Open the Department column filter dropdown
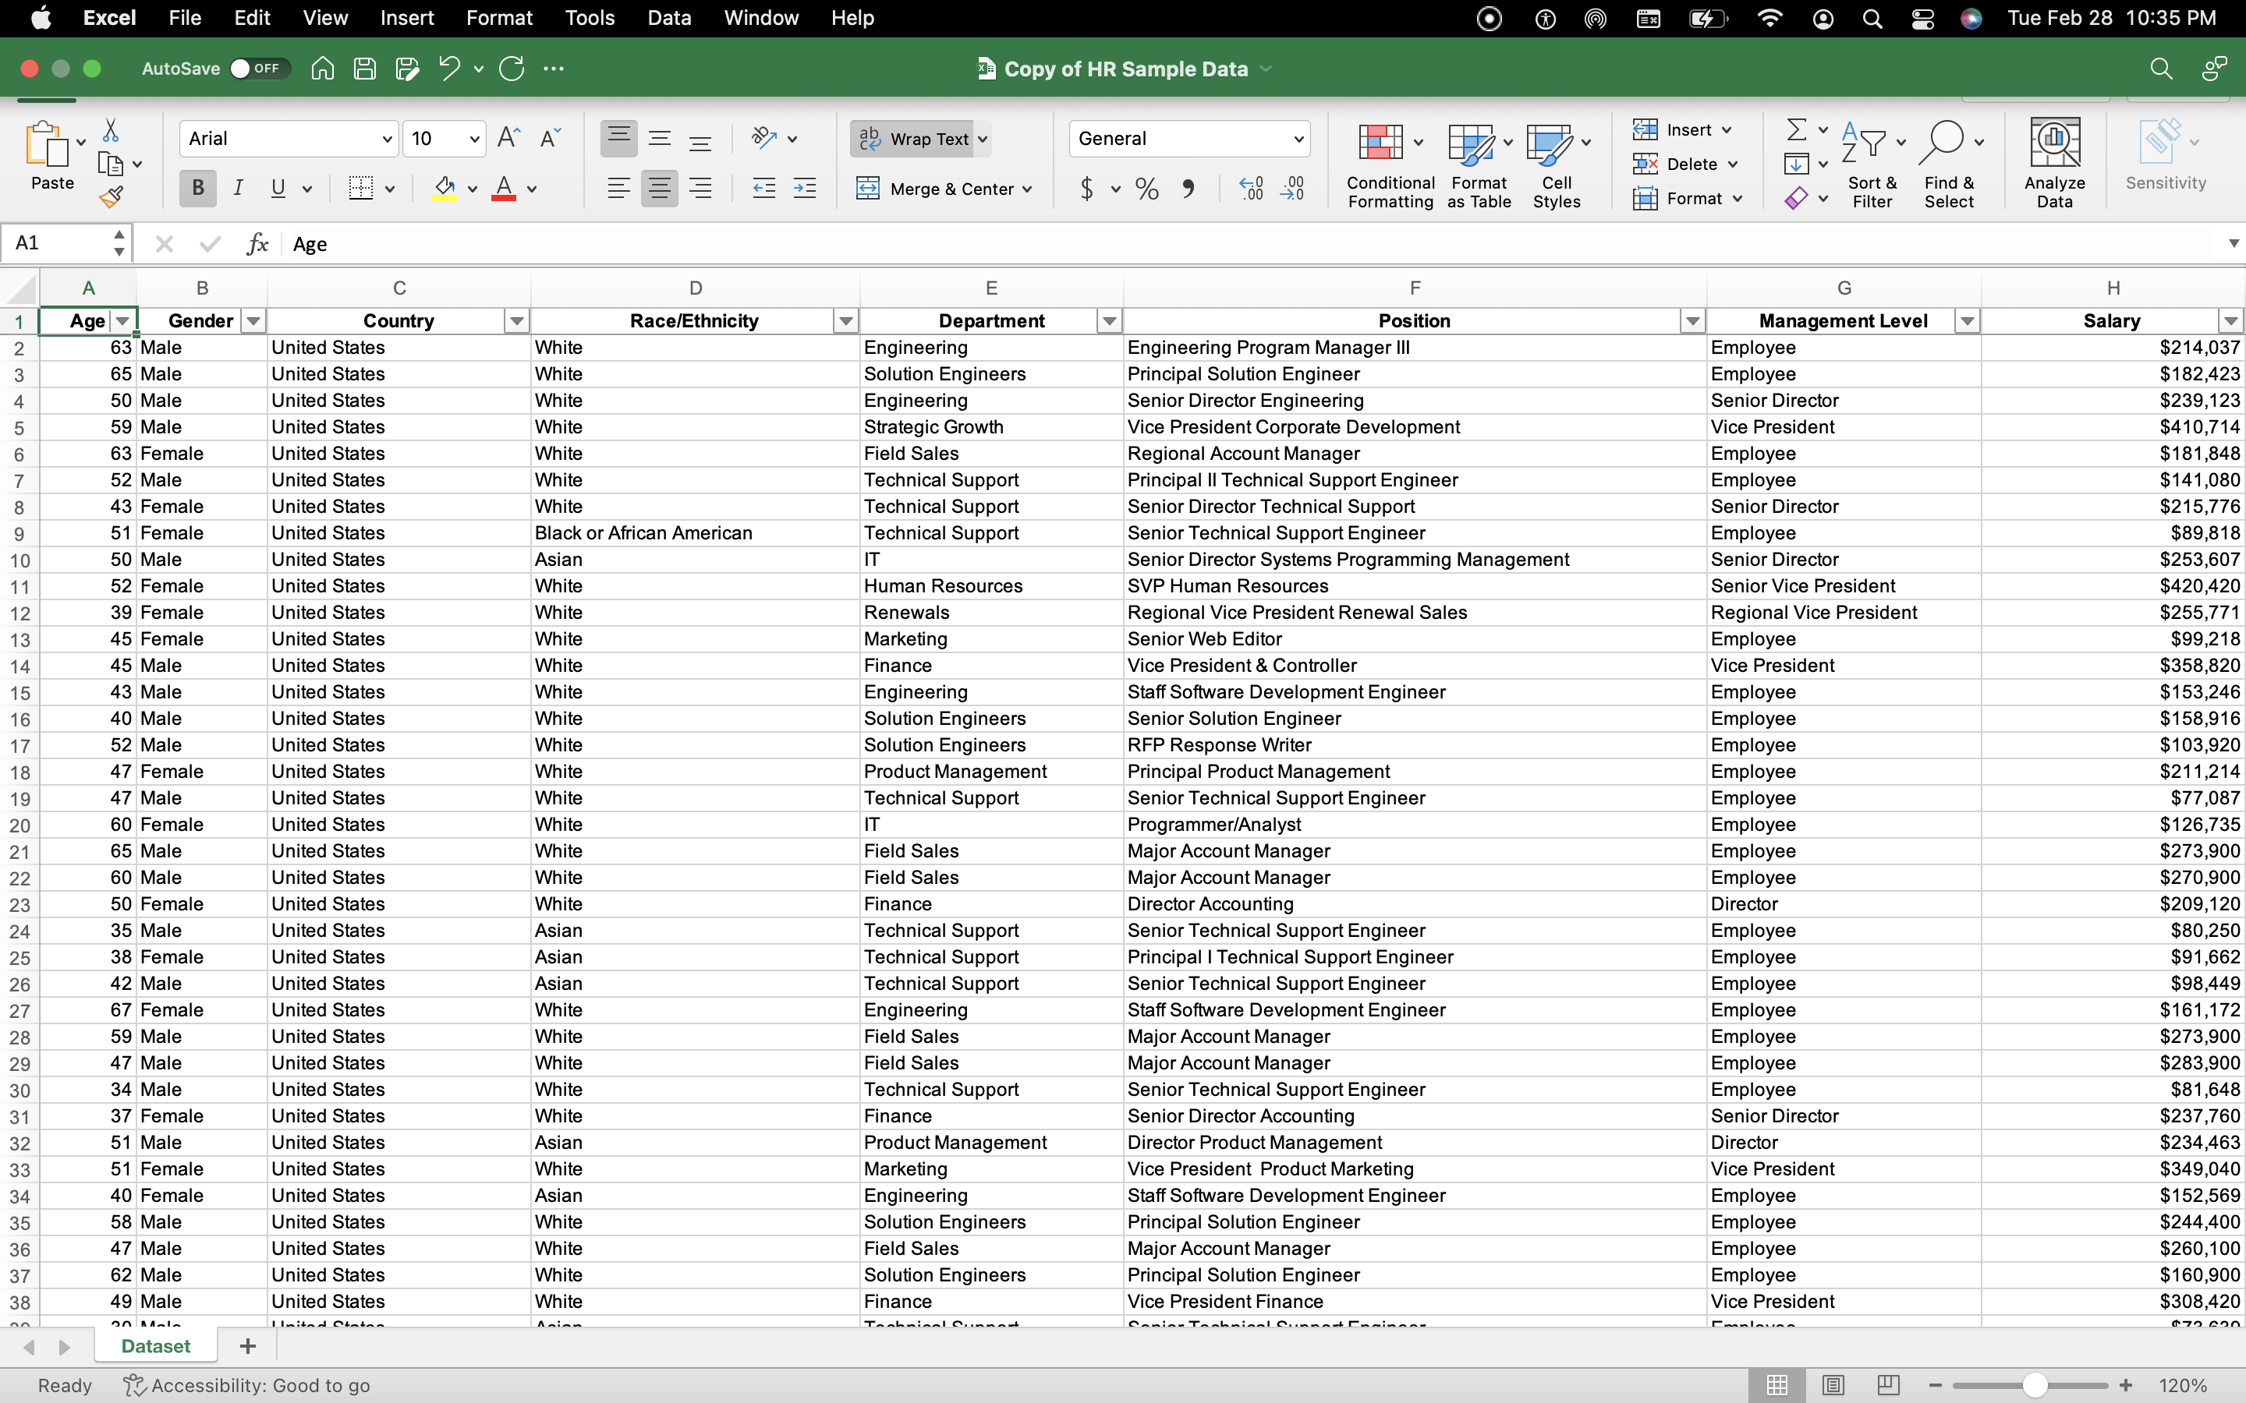This screenshot has height=1403, width=2246. click(1110, 320)
